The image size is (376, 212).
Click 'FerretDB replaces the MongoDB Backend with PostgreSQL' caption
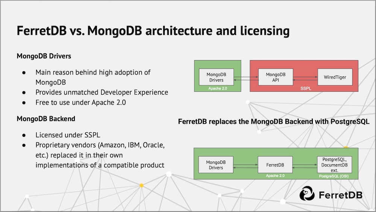click(274, 121)
